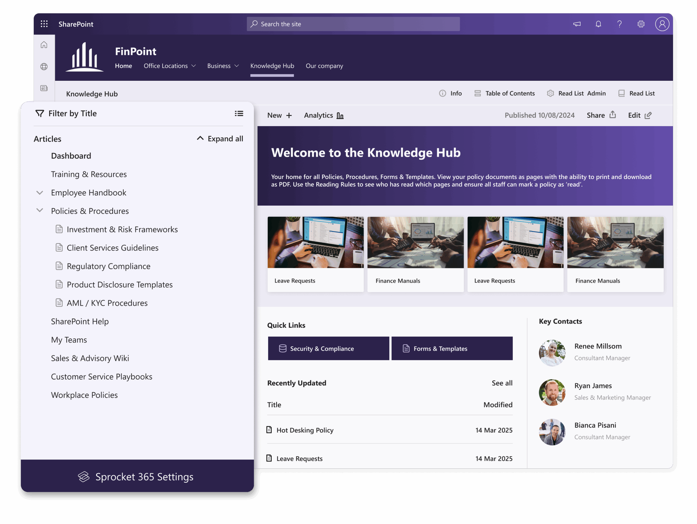The image size is (697, 524).
Task: Click the Filter by Title funnel icon
Action: [40, 114]
